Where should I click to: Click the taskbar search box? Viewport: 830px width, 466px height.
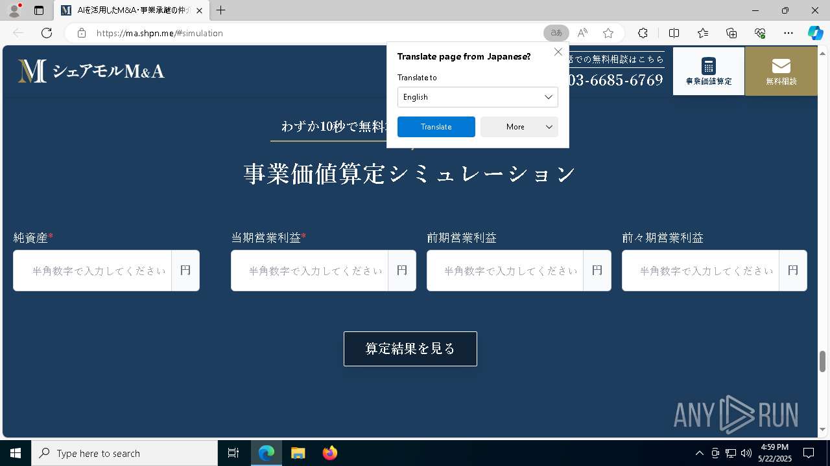point(124,453)
